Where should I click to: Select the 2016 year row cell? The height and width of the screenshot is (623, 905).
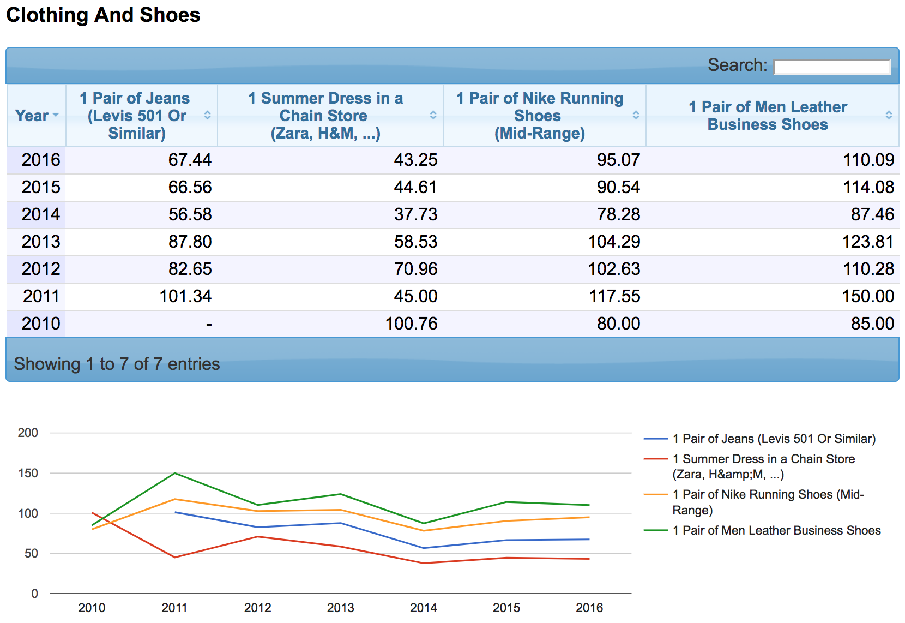(40, 160)
